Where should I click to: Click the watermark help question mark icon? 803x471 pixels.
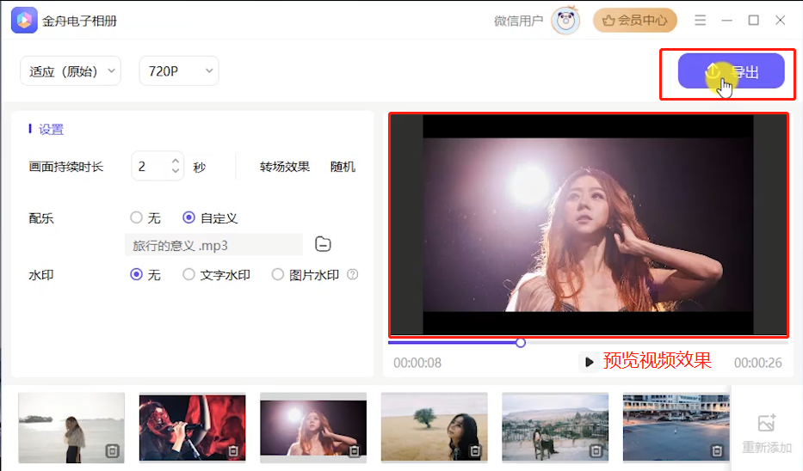tap(352, 275)
